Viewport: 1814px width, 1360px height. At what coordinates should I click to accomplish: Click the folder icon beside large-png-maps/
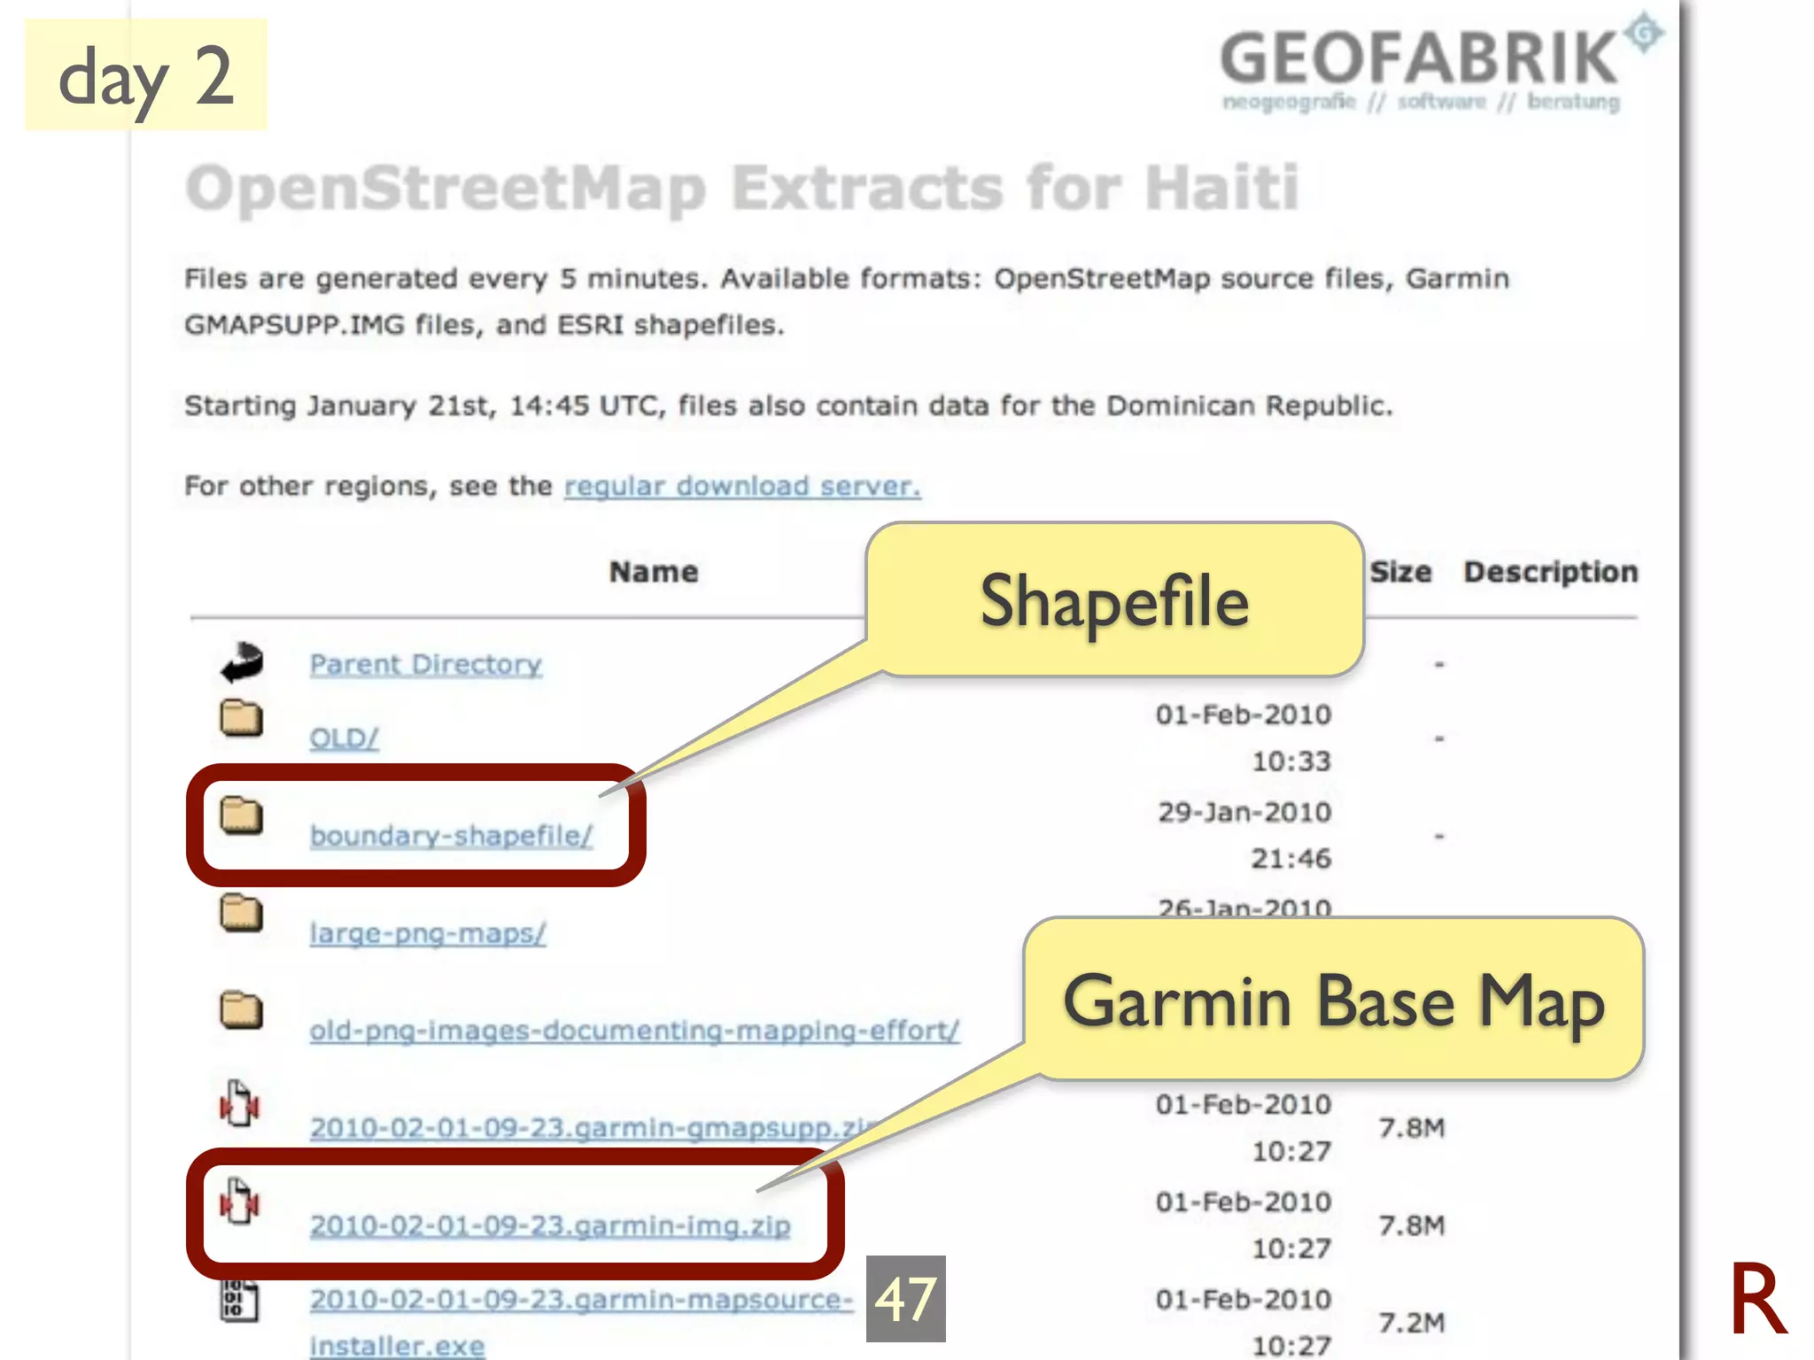[x=241, y=913]
